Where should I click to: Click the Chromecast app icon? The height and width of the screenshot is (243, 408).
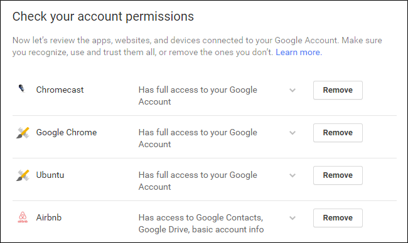[22, 88]
